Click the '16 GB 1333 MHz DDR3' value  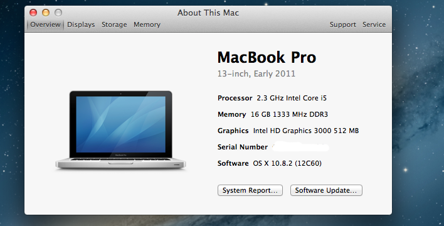[x=289, y=114]
